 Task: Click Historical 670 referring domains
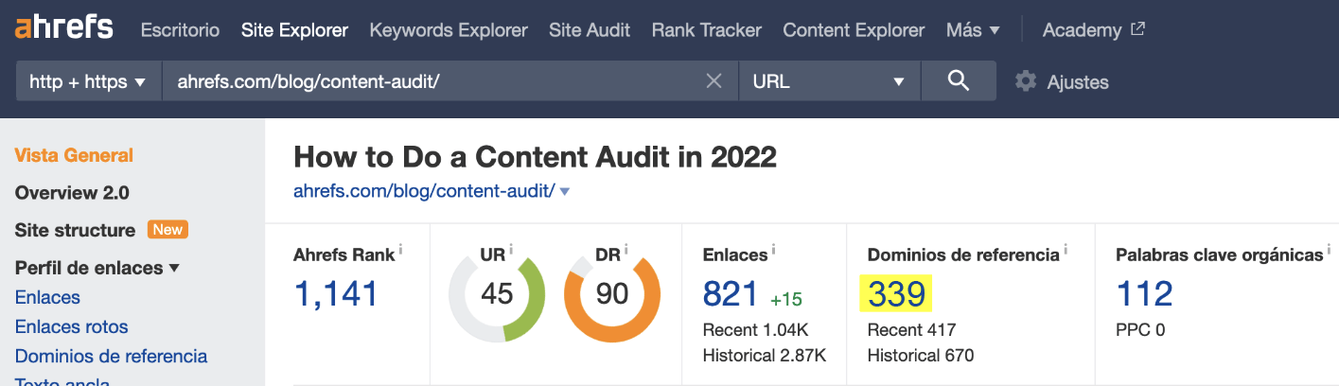(921, 356)
